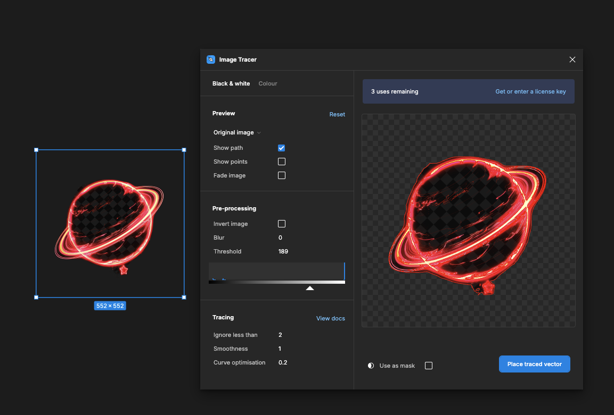Tick the Invert image checkbox

click(282, 224)
